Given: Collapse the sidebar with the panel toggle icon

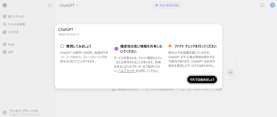Looking at the screenshot, I should pyautogui.click(x=50, y=5).
